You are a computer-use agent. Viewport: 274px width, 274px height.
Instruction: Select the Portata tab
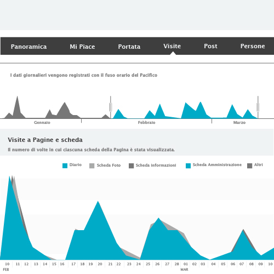[x=129, y=47]
